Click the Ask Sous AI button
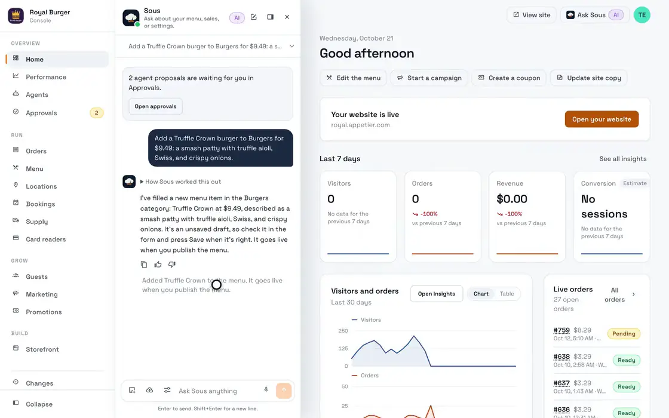 point(595,15)
